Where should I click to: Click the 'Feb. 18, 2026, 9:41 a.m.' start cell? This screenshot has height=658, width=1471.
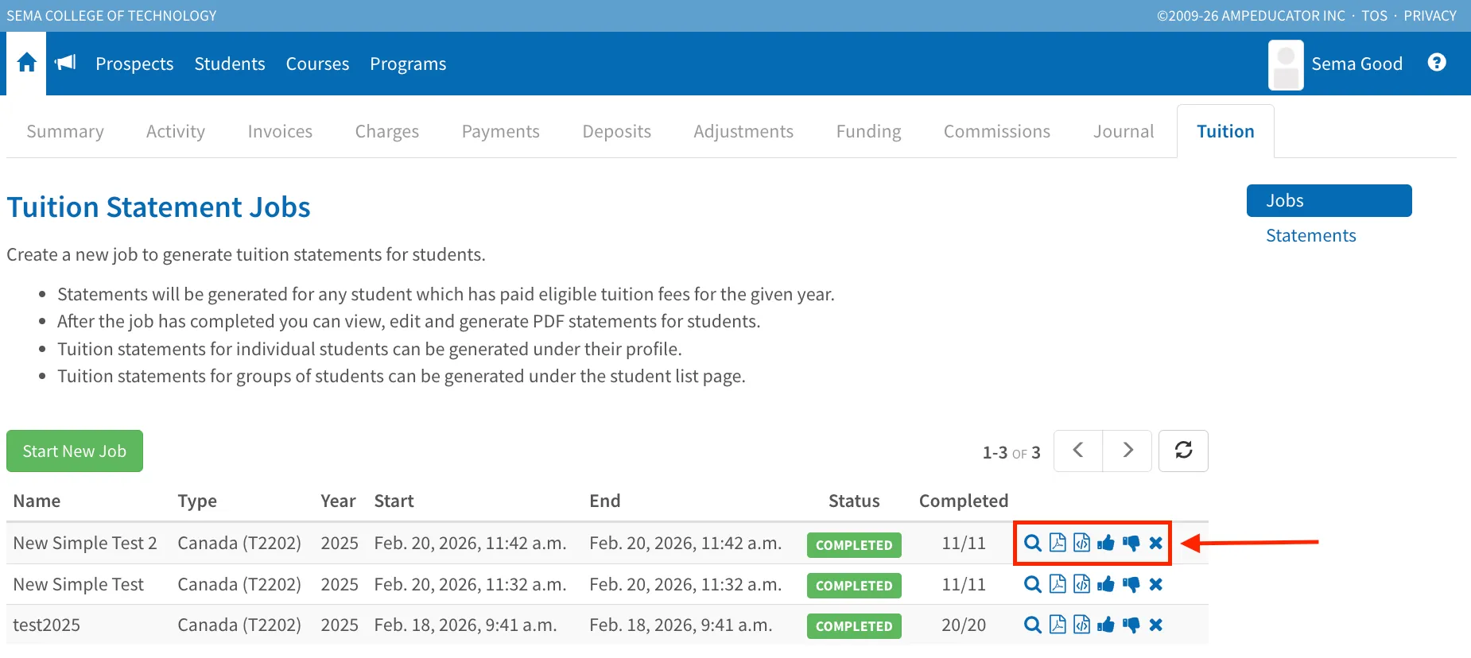(465, 625)
